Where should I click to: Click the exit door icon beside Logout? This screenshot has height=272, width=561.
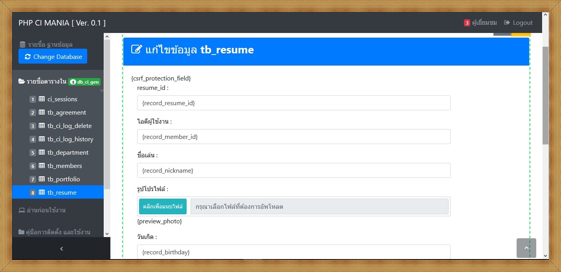506,22
